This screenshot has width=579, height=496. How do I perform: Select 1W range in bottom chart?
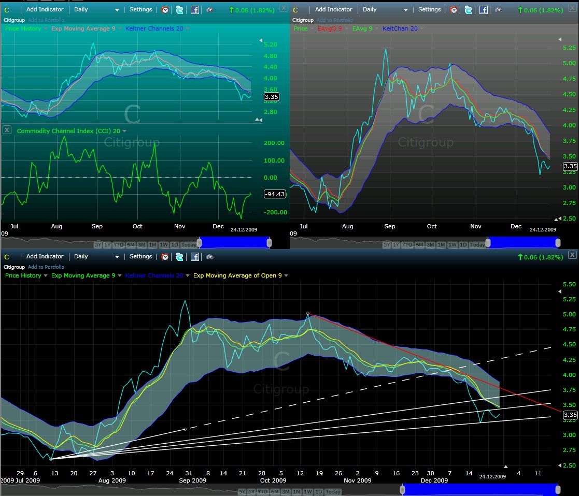point(307,491)
